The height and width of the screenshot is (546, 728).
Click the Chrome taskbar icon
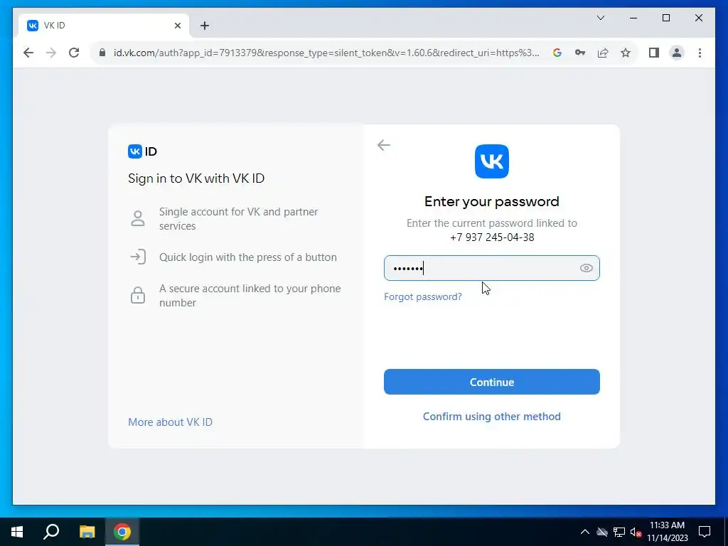click(122, 532)
